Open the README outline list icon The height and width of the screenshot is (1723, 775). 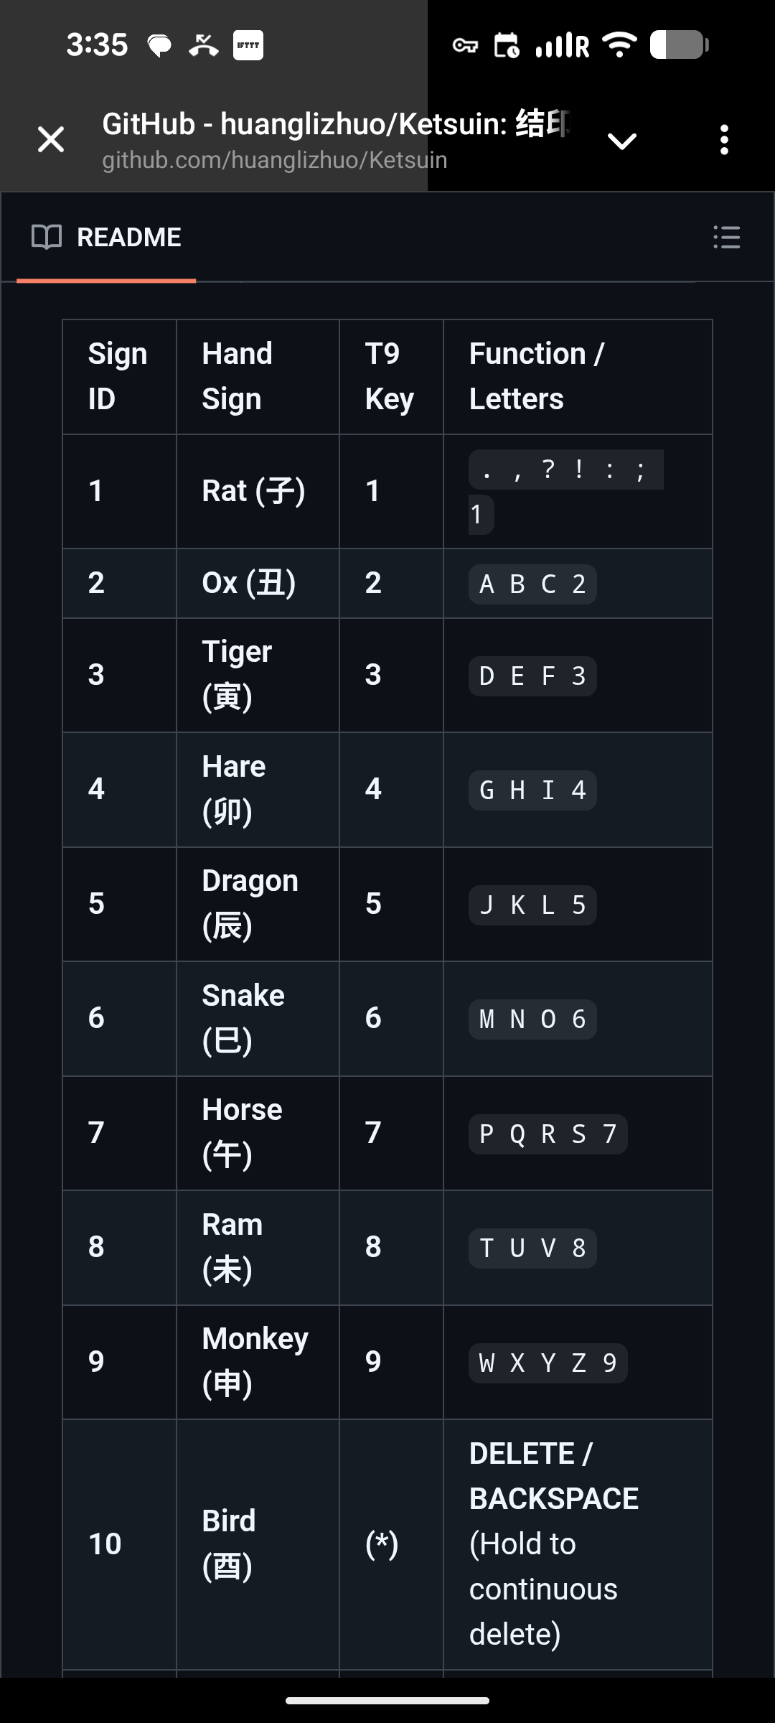point(726,237)
